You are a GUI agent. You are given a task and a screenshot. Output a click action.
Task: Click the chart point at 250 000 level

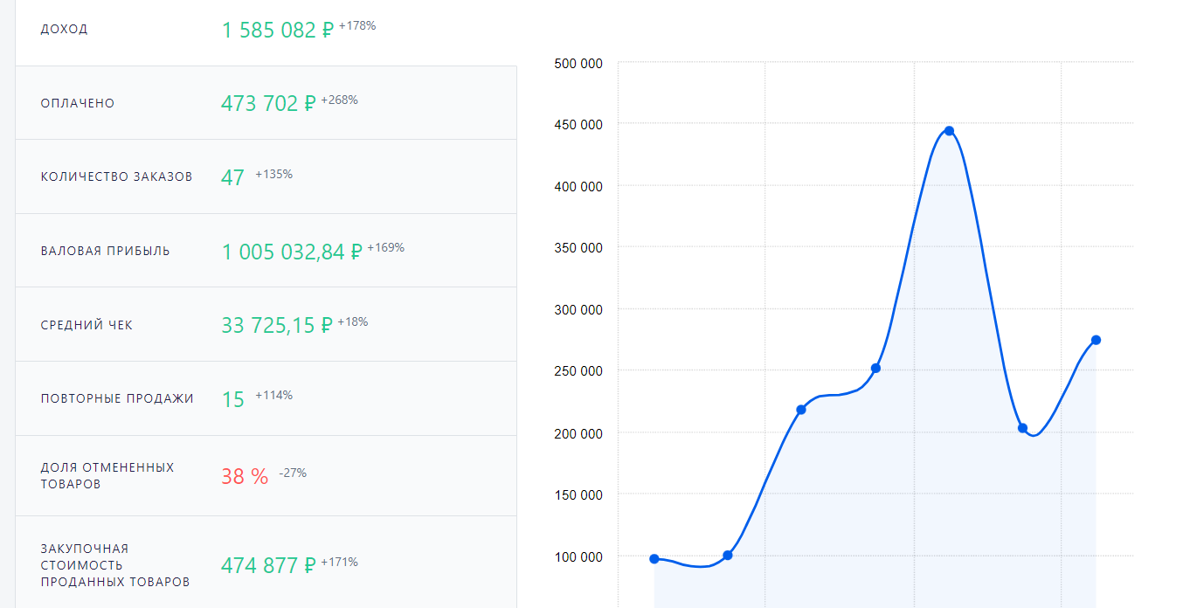(875, 369)
